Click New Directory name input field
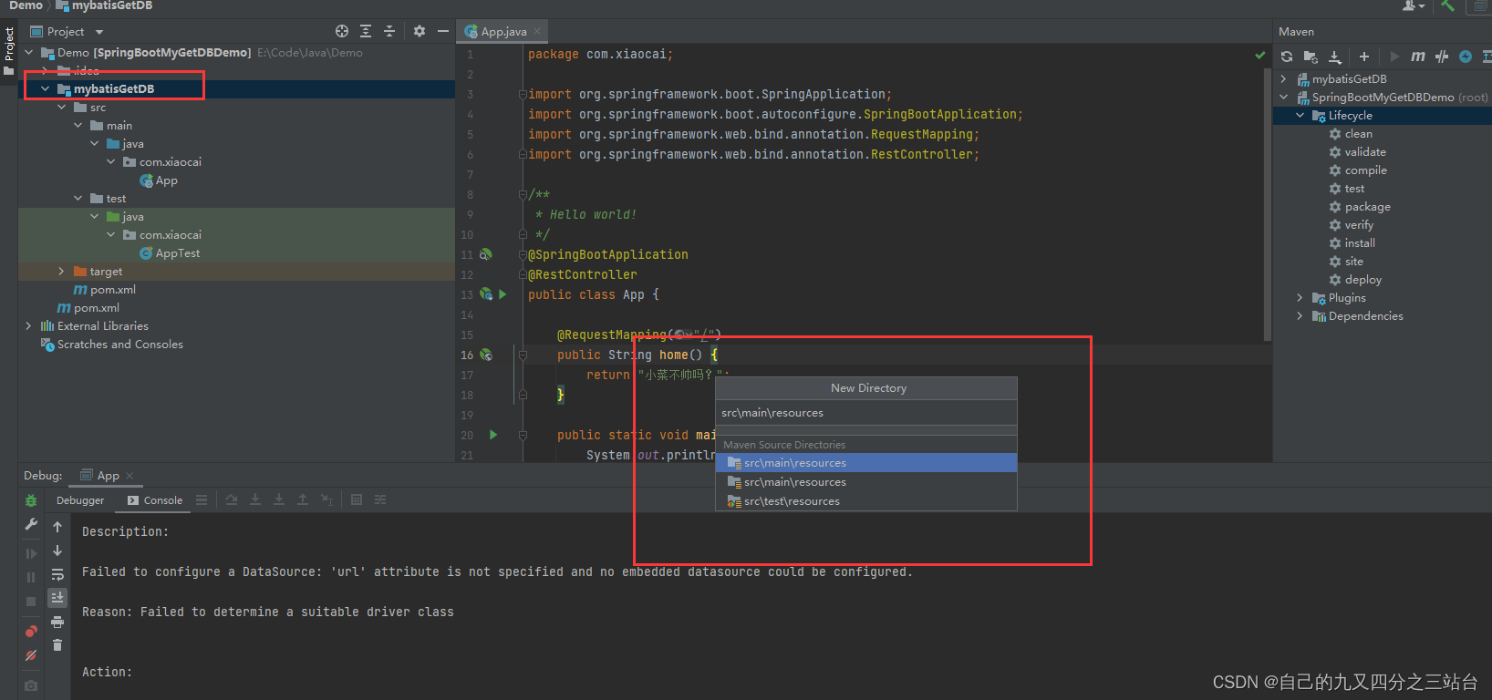 866,413
